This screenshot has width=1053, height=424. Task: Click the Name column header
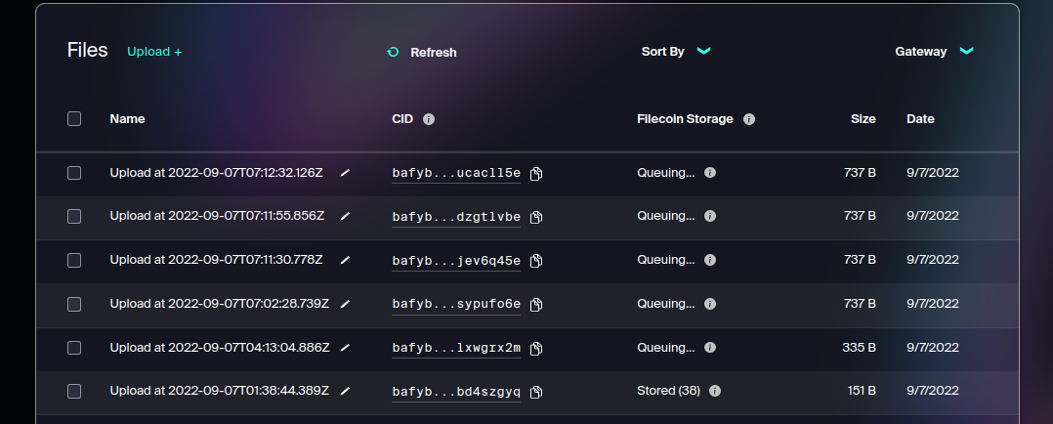(x=127, y=119)
